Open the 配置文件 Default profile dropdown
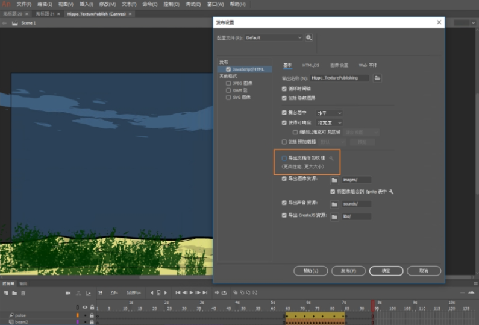 tap(274, 37)
